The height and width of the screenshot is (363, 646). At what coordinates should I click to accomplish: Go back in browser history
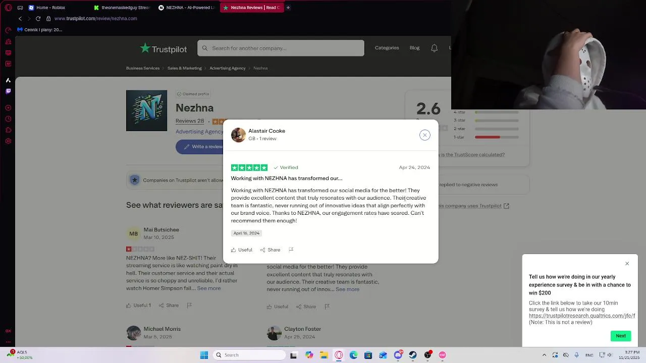tap(20, 19)
